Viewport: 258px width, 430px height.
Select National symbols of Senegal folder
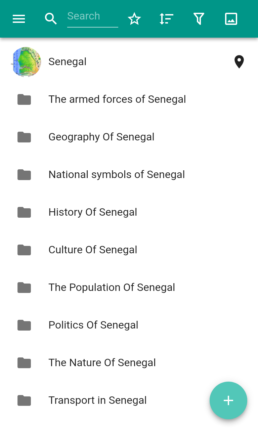117,175
